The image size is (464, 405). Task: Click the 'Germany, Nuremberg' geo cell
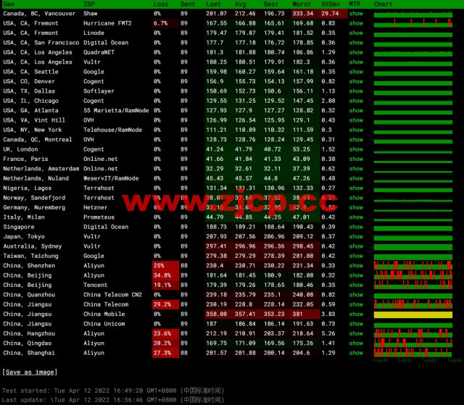pos(34,207)
